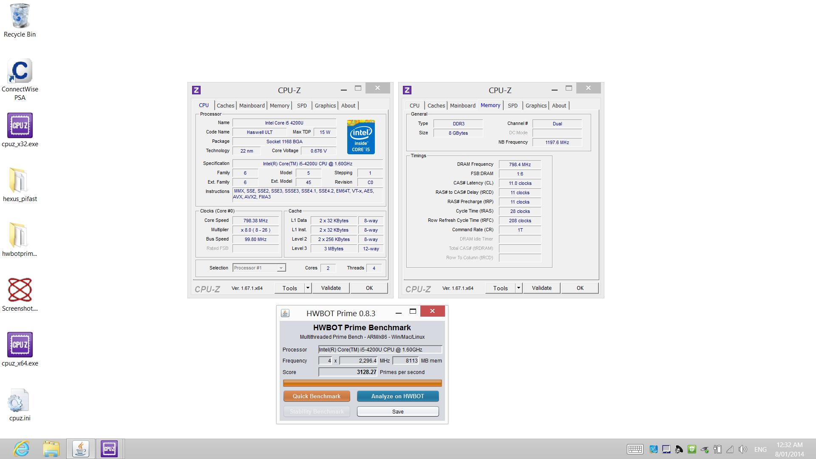
Task: Select the cpuz_x32.exe desktop icon
Action: click(20, 125)
